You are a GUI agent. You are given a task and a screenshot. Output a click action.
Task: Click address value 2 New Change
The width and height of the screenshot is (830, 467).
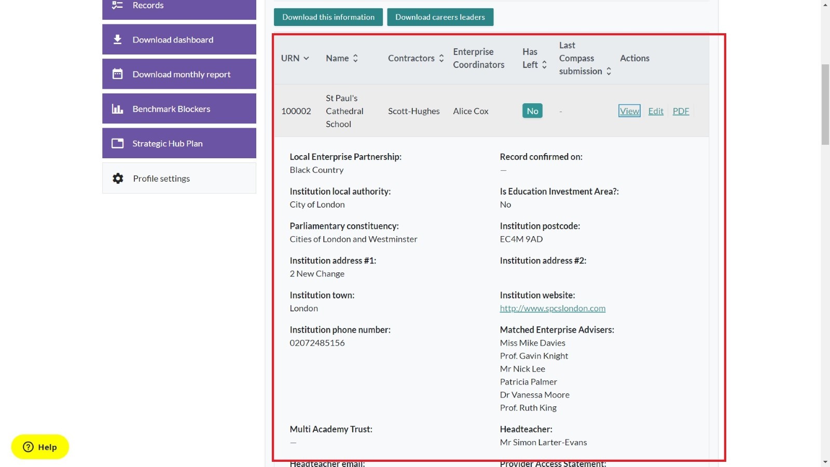317,274
